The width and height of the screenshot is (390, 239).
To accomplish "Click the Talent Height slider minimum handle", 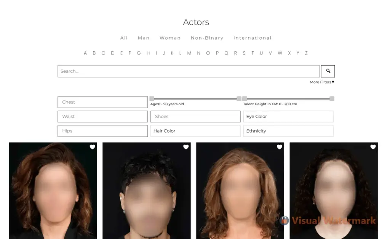I will point(245,99).
